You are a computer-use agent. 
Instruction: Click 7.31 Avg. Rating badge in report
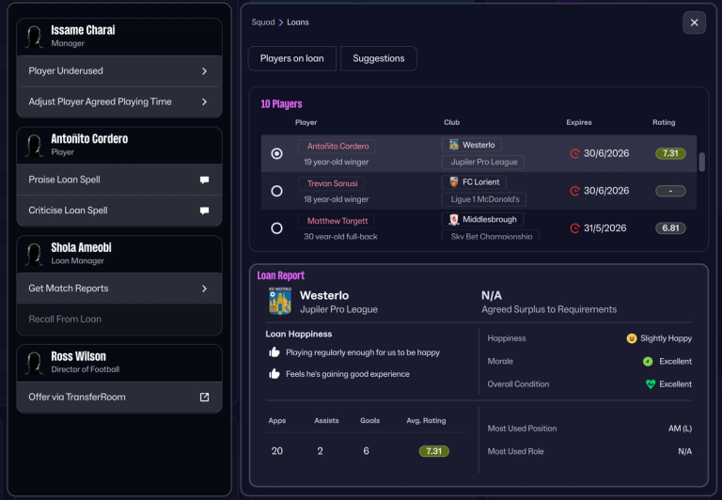[433, 451]
